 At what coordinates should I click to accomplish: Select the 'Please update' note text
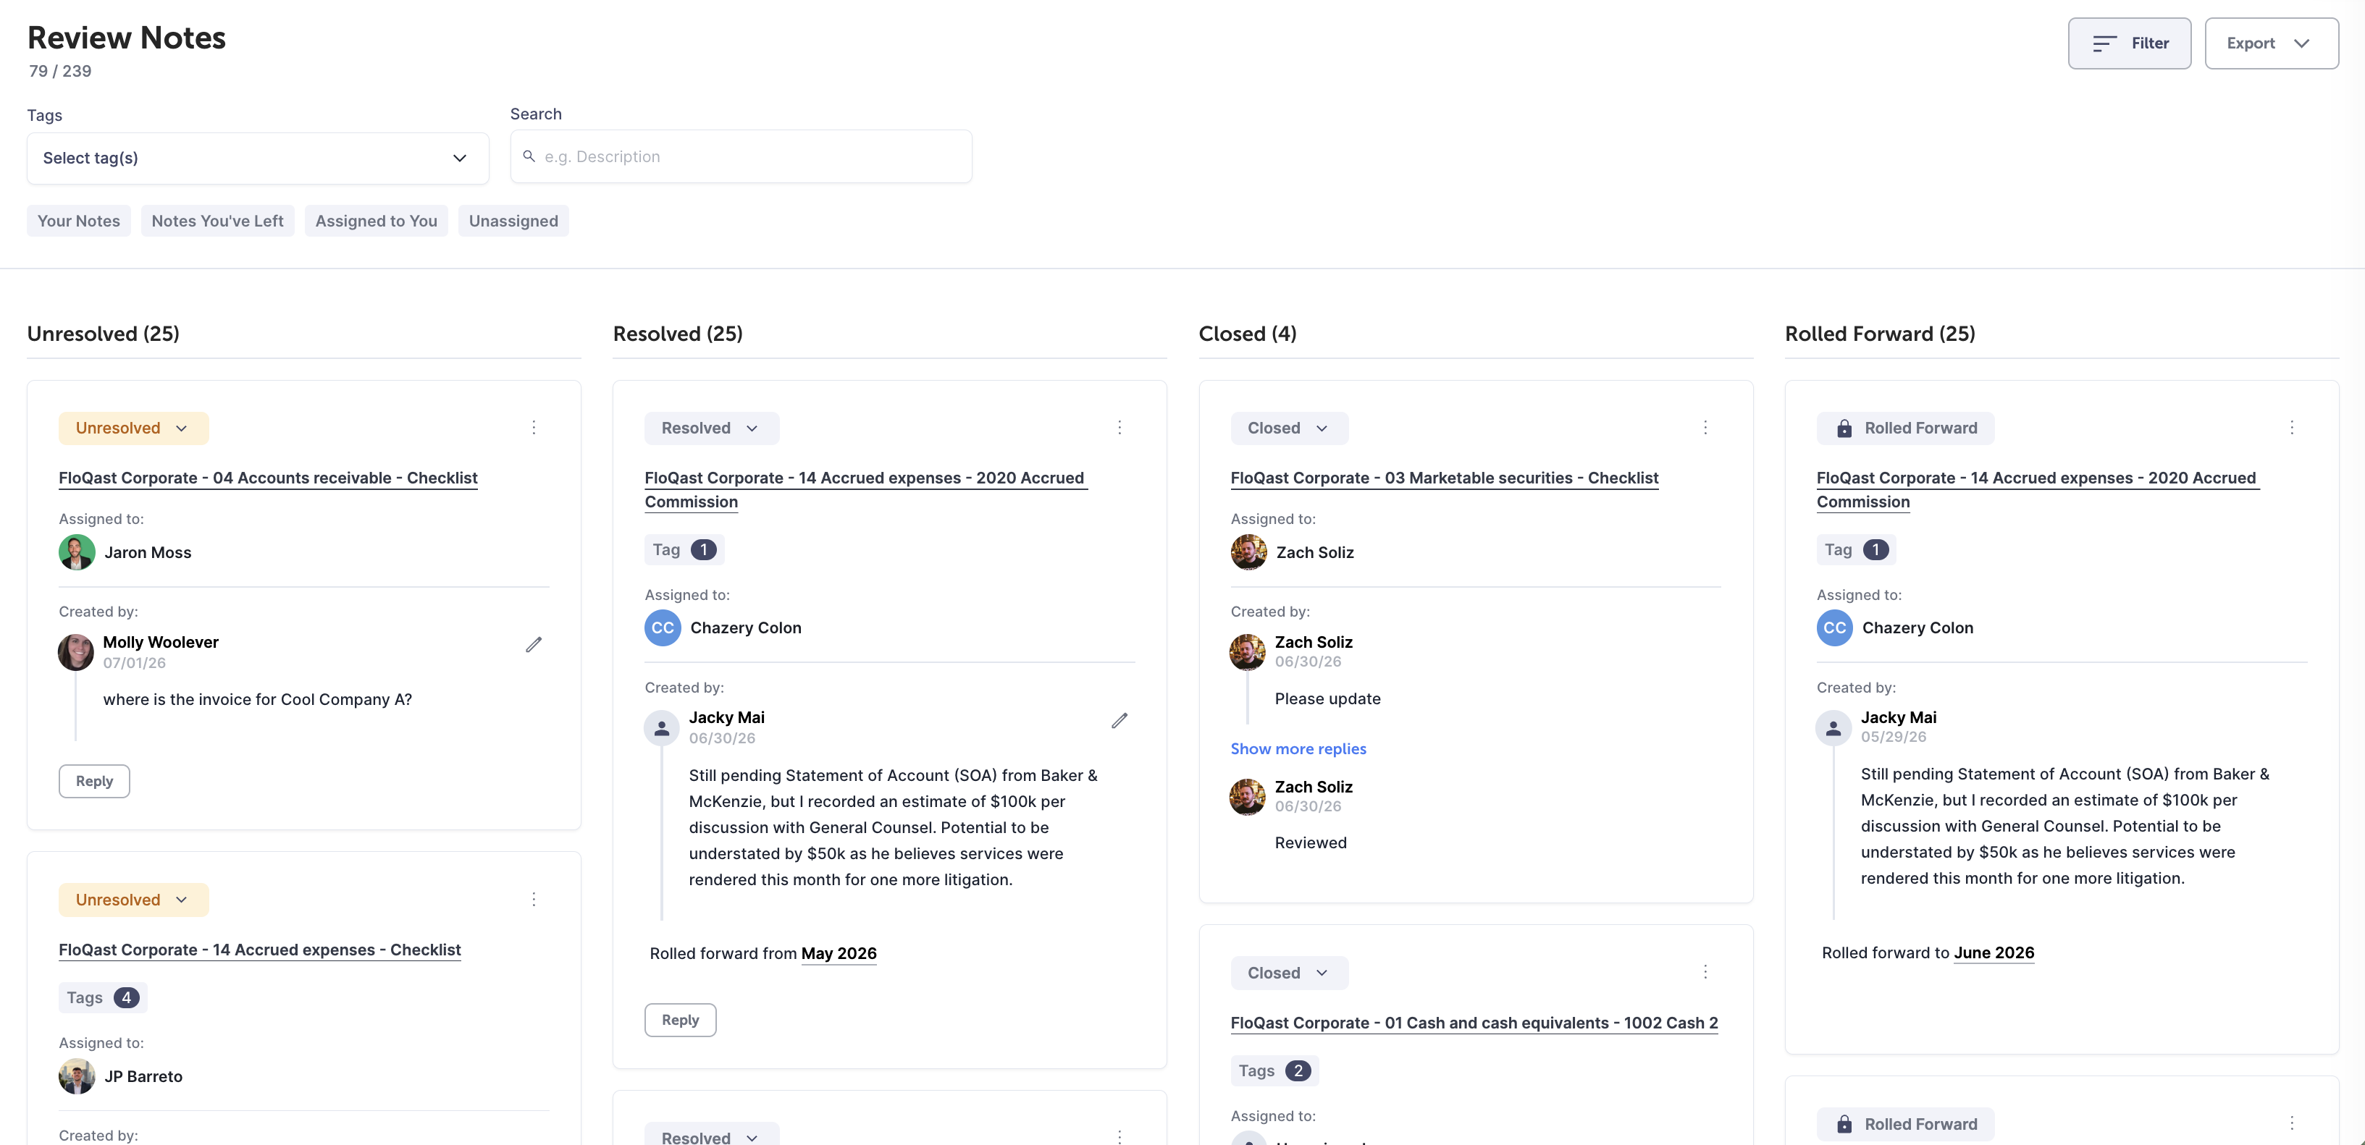point(1327,698)
